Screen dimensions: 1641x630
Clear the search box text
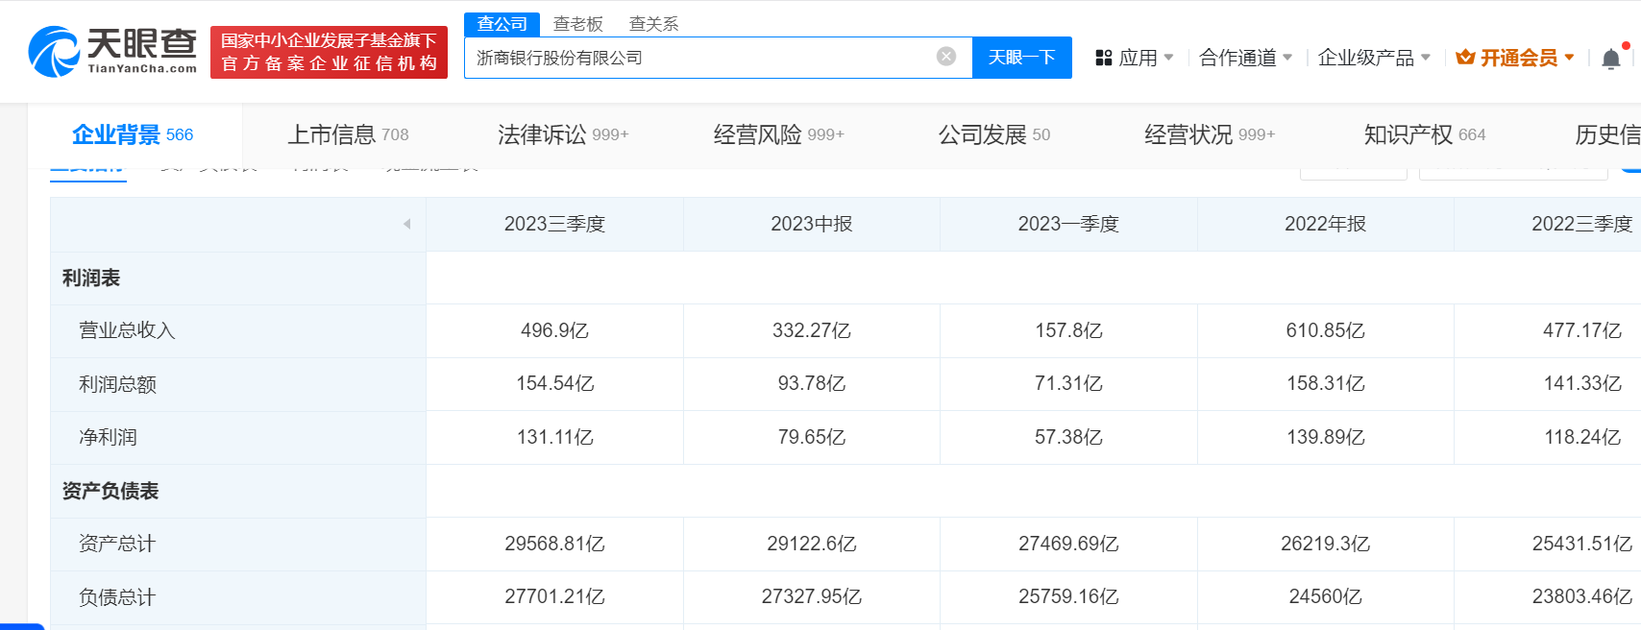[945, 57]
